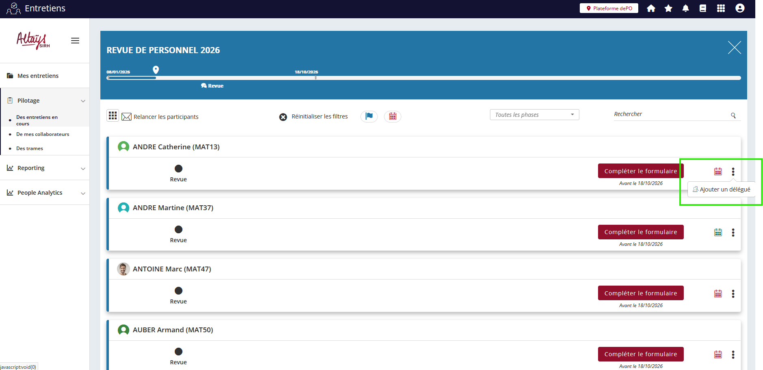This screenshot has height=370, width=763.
Task: Click the grid view icon beside Relancer
Action: point(113,116)
